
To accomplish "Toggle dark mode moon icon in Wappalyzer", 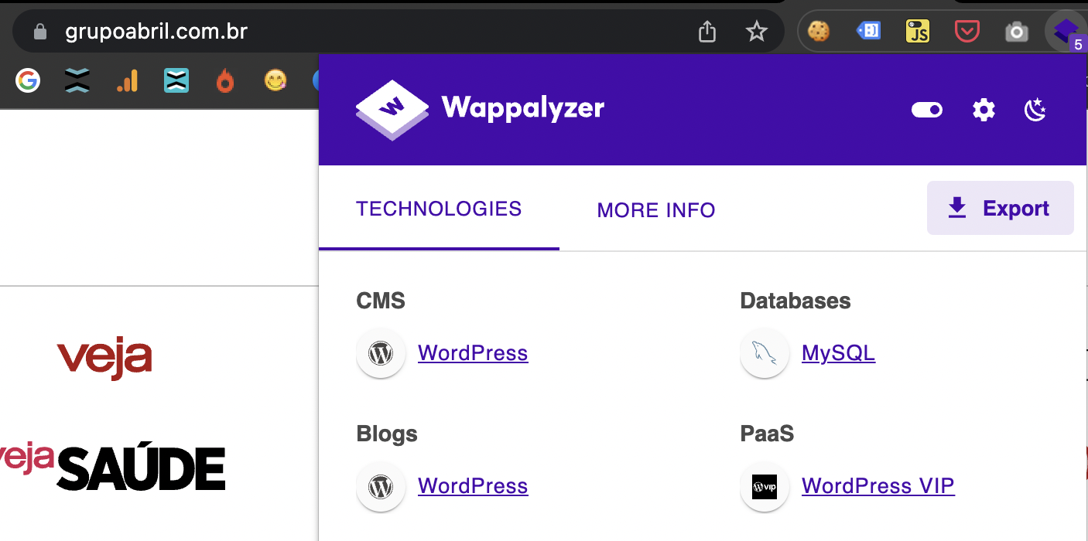I will tap(1035, 111).
